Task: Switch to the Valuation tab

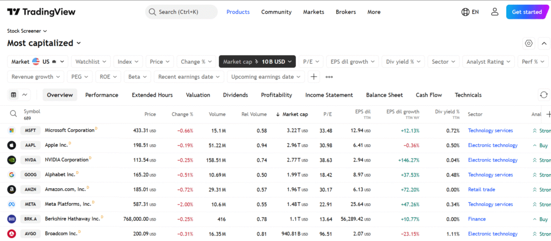Action: pyautogui.click(x=198, y=95)
